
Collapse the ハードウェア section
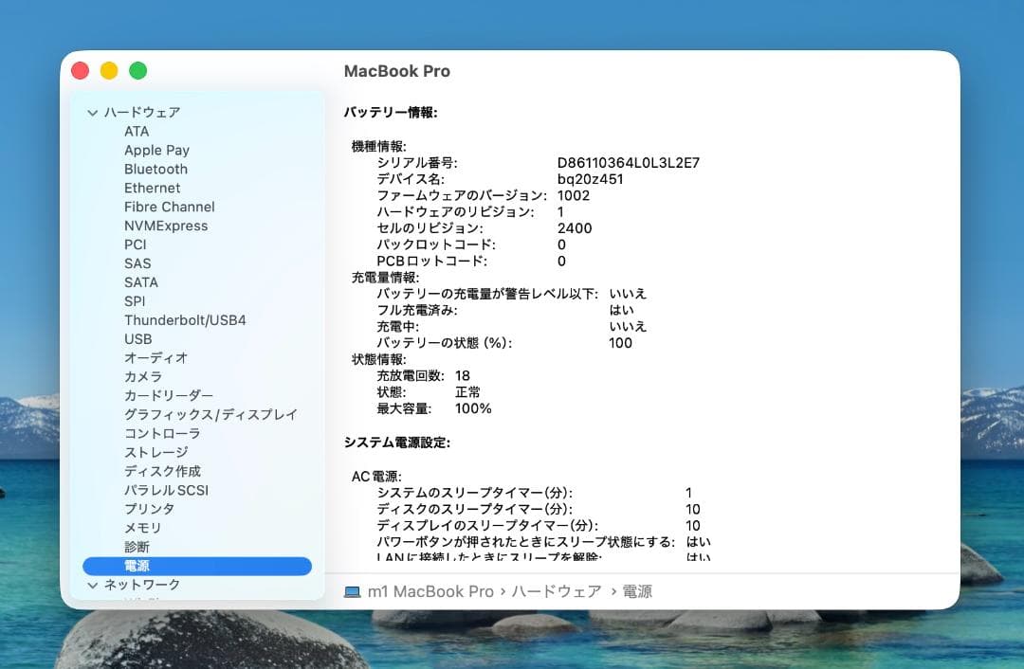[93, 112]
